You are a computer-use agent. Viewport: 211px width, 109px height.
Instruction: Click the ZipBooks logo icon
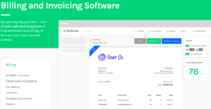pyautogui.click(x=64, y=31)
